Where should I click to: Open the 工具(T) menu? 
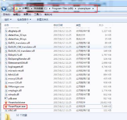coord(38,15)
